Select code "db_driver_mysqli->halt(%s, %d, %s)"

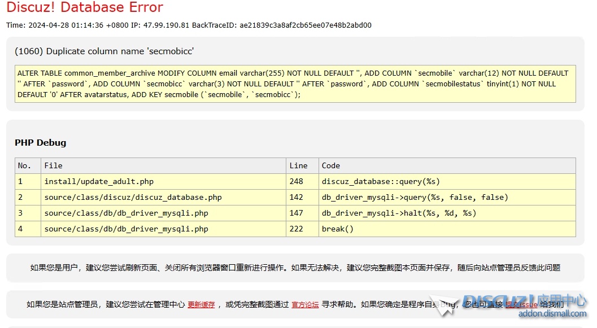pos(447,213)
